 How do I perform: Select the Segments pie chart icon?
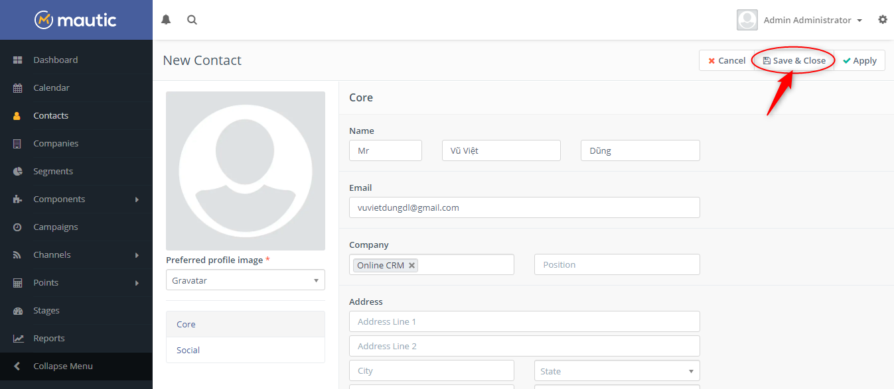coord(18,172)
